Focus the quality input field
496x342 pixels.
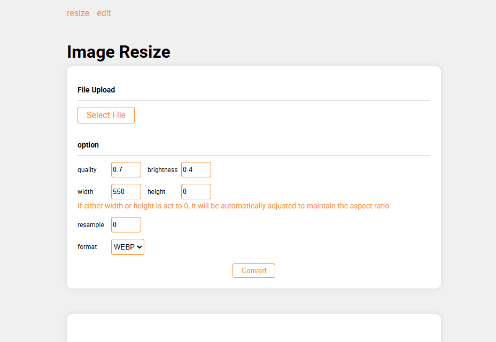coord(126,170)
